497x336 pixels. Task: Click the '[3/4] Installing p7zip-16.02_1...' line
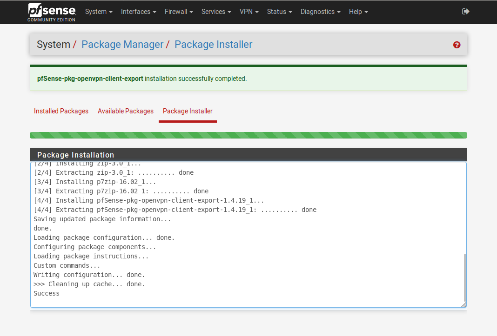(x=95, y=182)
